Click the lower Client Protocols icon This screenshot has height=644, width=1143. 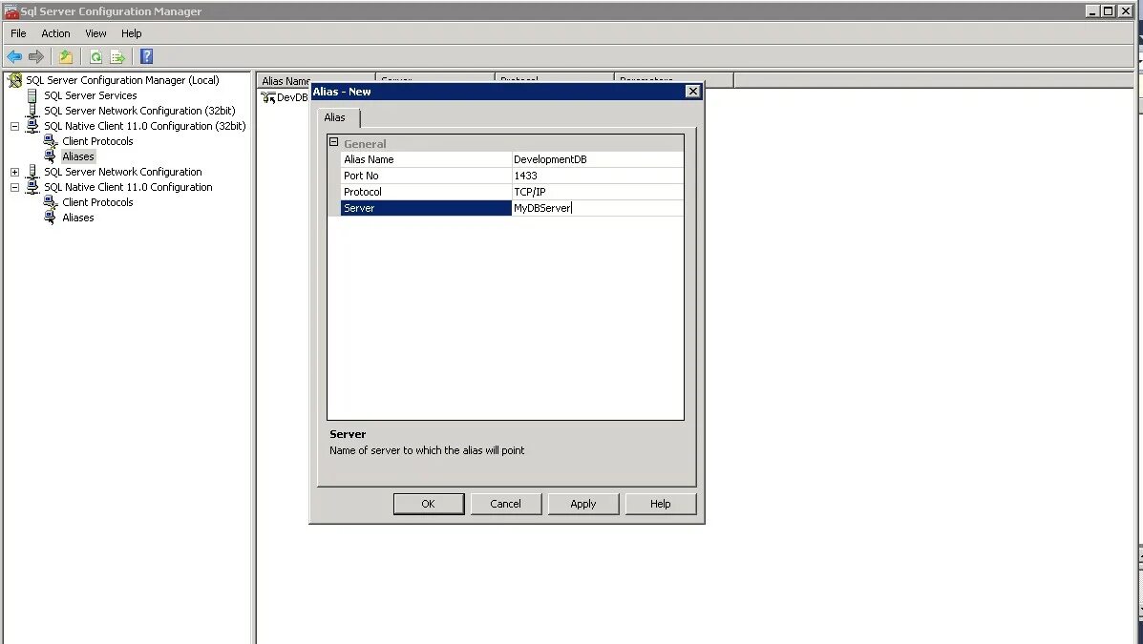tap(51, 202)
